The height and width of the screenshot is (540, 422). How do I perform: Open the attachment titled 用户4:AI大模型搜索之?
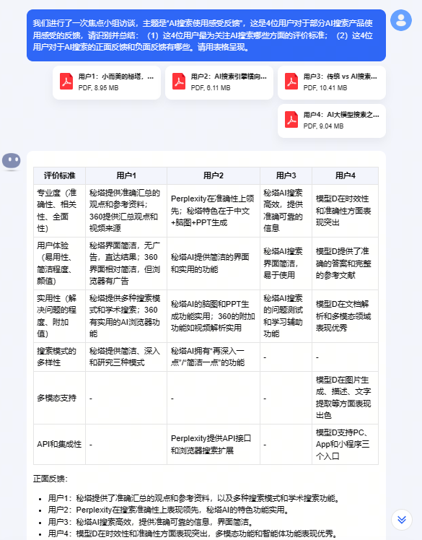coord(332,121)
